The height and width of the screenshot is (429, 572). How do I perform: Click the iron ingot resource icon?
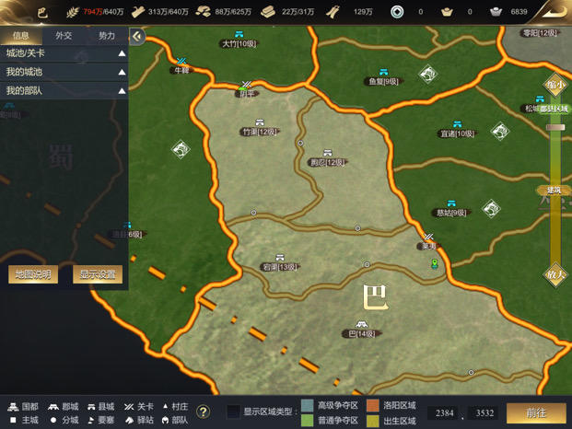point(268,12)
